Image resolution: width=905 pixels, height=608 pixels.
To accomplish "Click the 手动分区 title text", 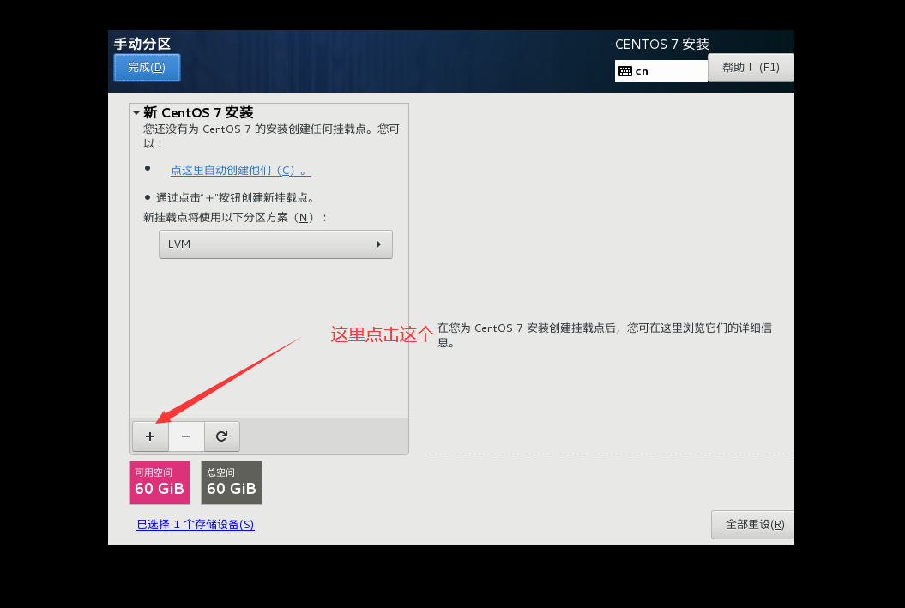I will coord(142,44).
